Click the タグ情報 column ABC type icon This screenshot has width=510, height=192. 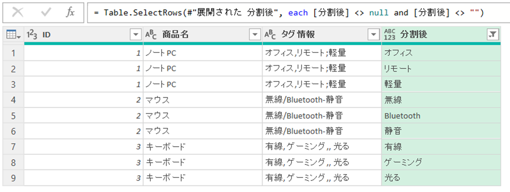270,35
